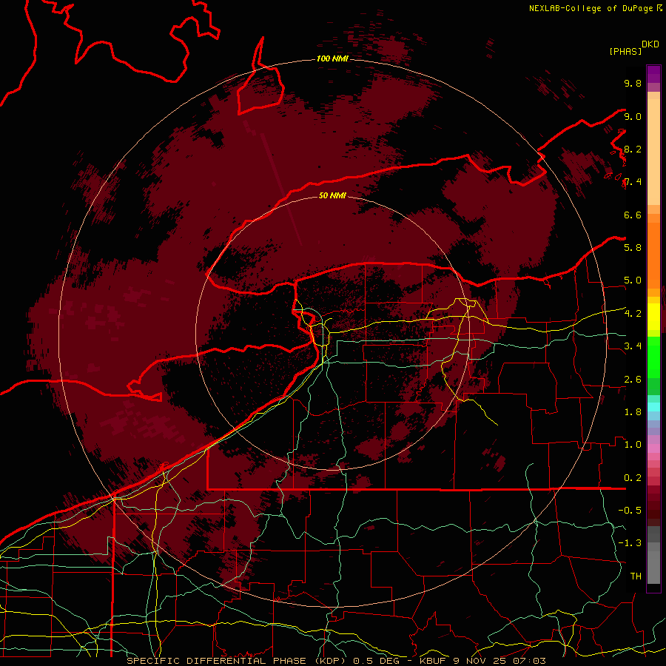Screen dimensions: 666x666
Task: Click the 0.2 color scale value
Action: click(633, 478)
